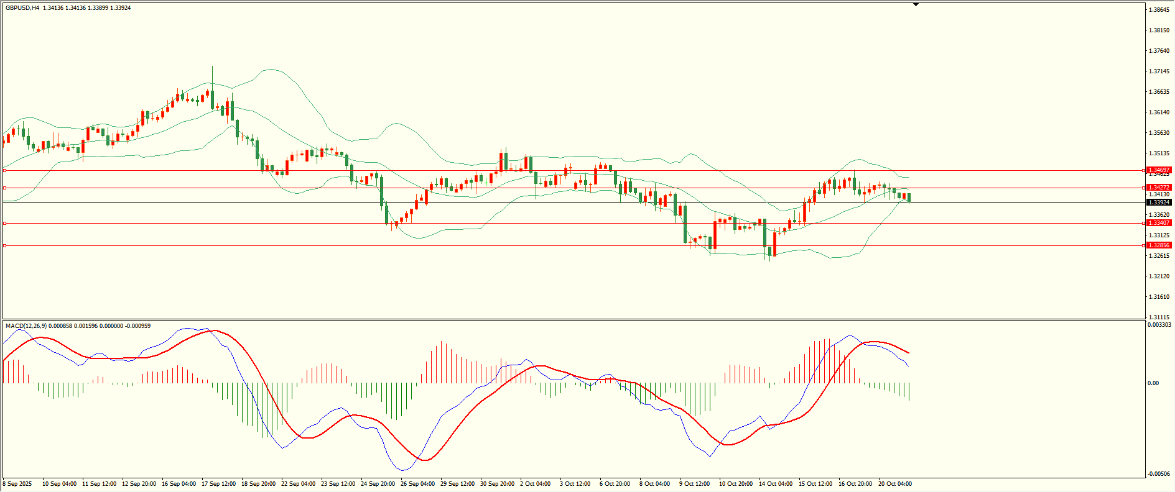Image resolution: width=1175 pixels, height=492 pixels.
Task: Select the red 1.34272 price label
Action: pyautogui.click(x=1159, y=188)
